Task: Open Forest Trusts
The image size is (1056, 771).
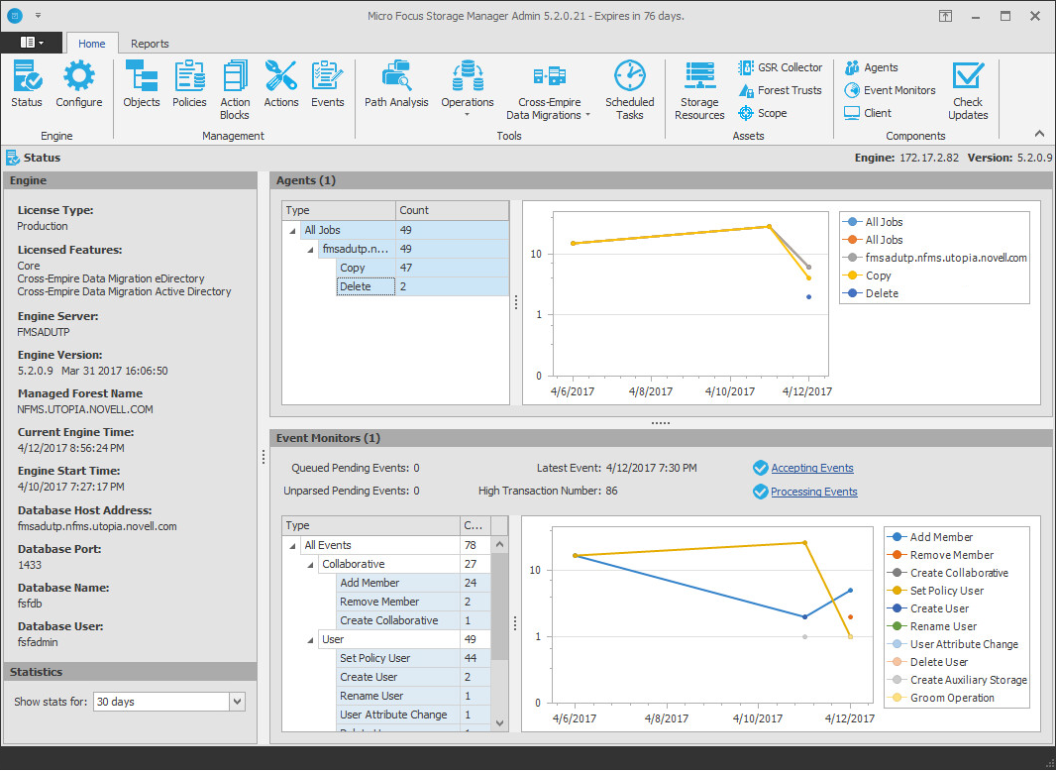Action: (780, 90)
